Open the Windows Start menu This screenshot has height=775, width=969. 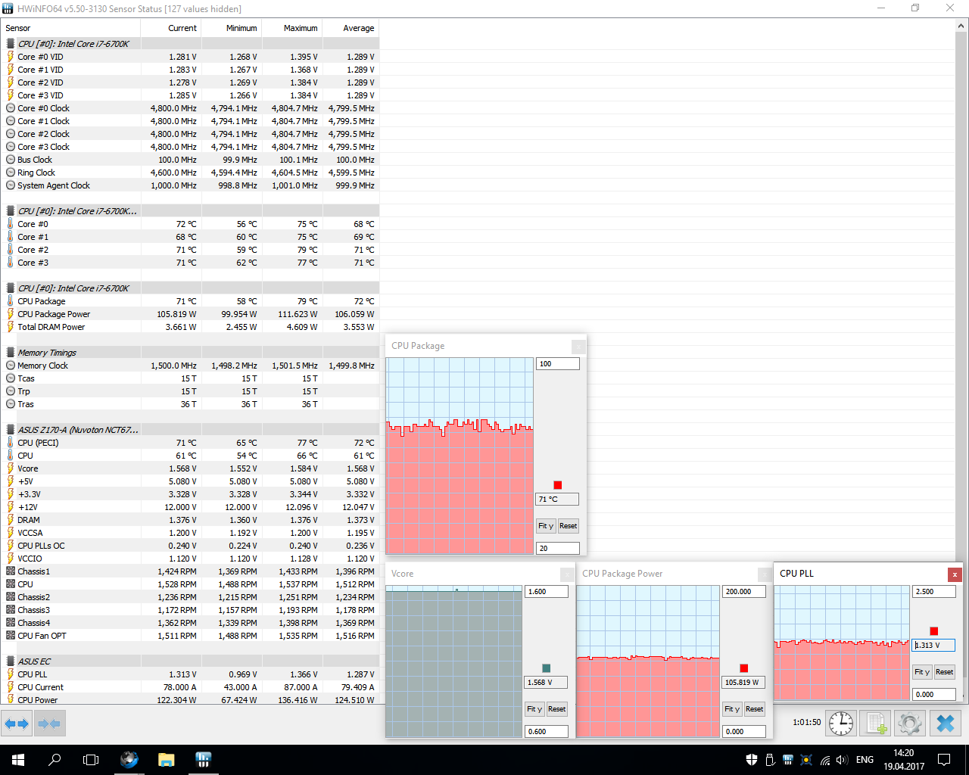click(18, 760)
